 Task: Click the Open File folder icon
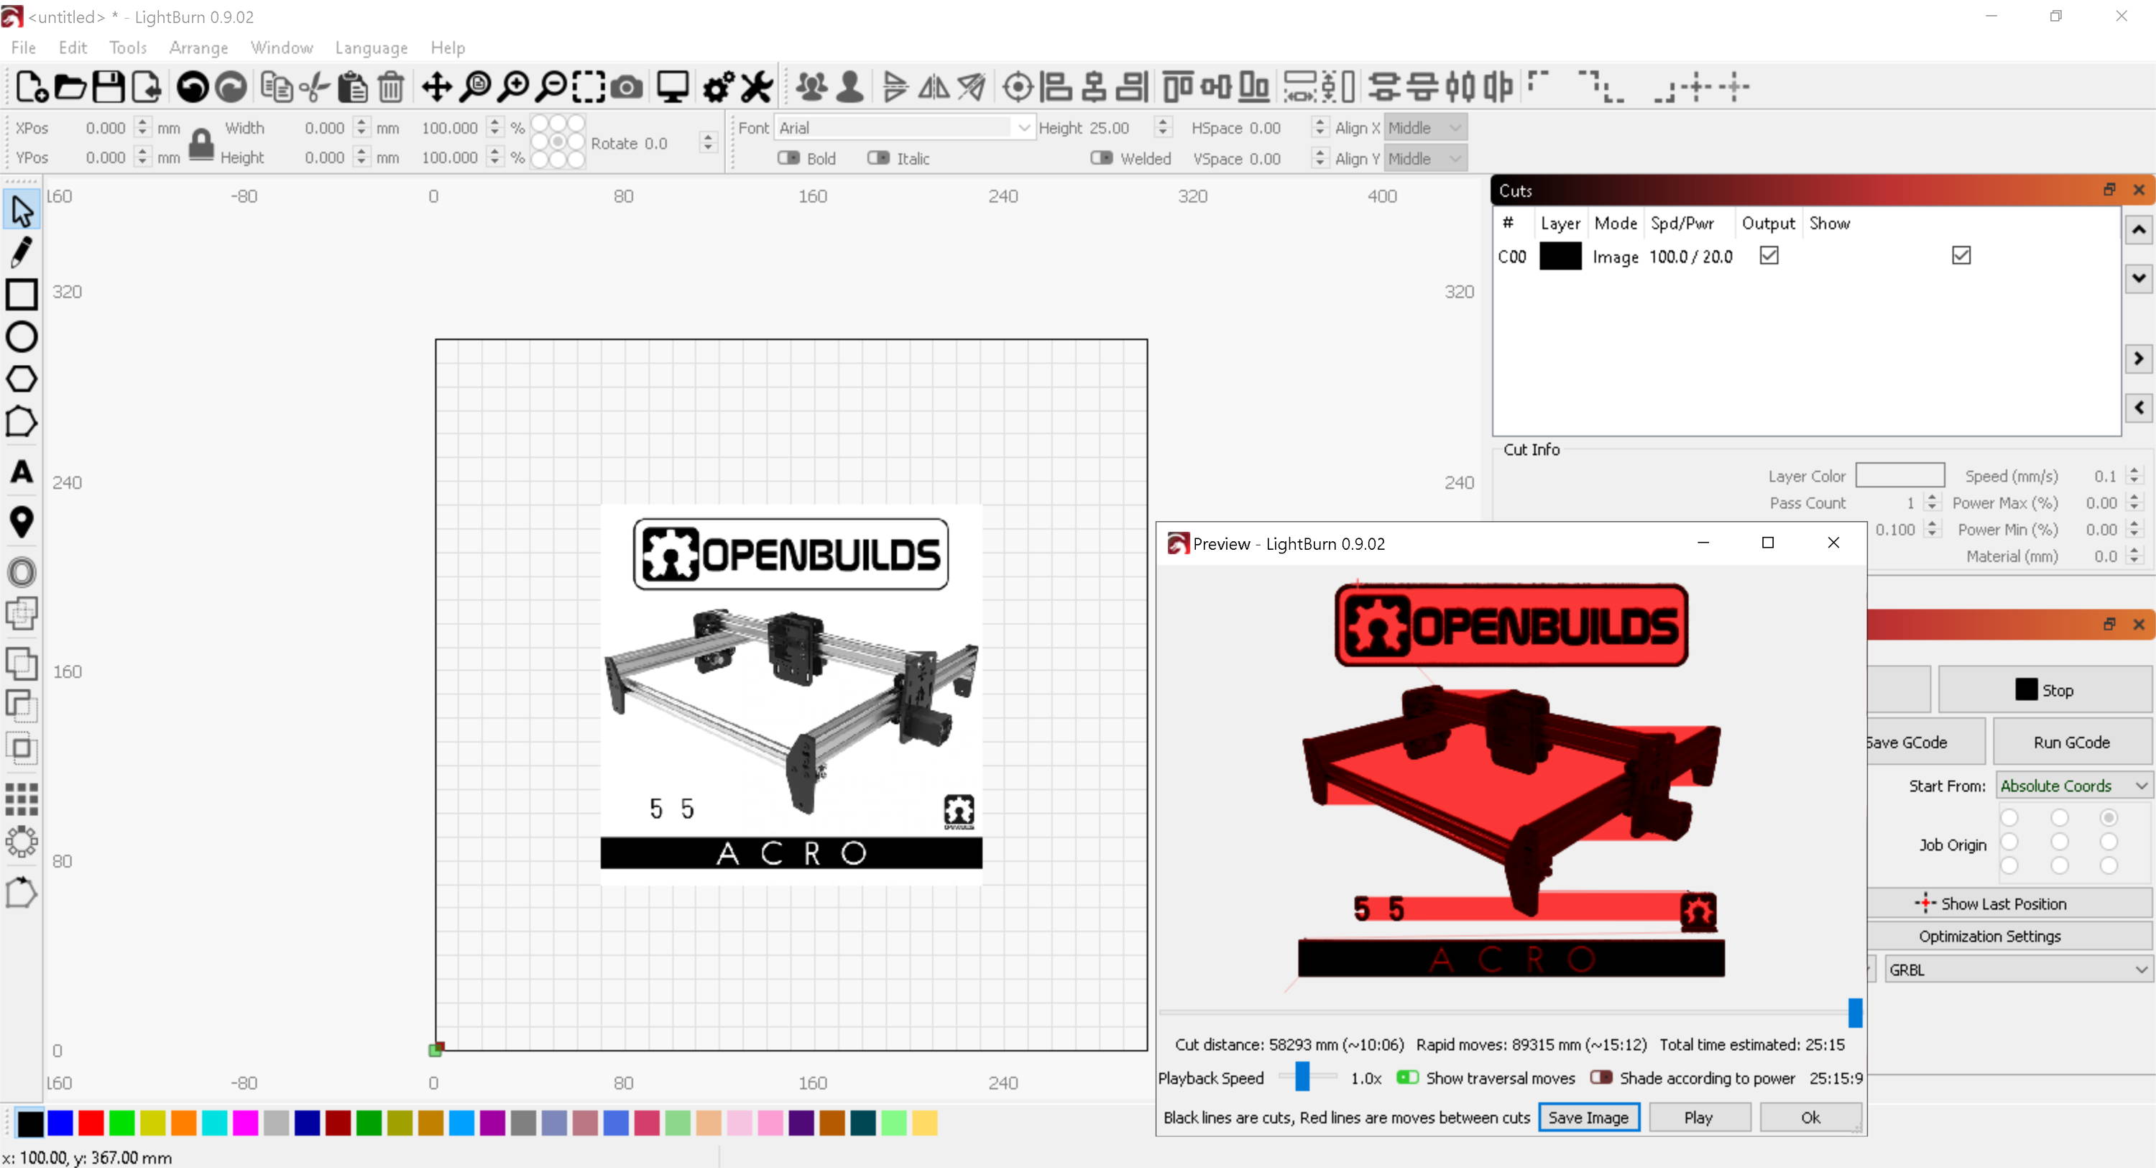coord(70,86)
